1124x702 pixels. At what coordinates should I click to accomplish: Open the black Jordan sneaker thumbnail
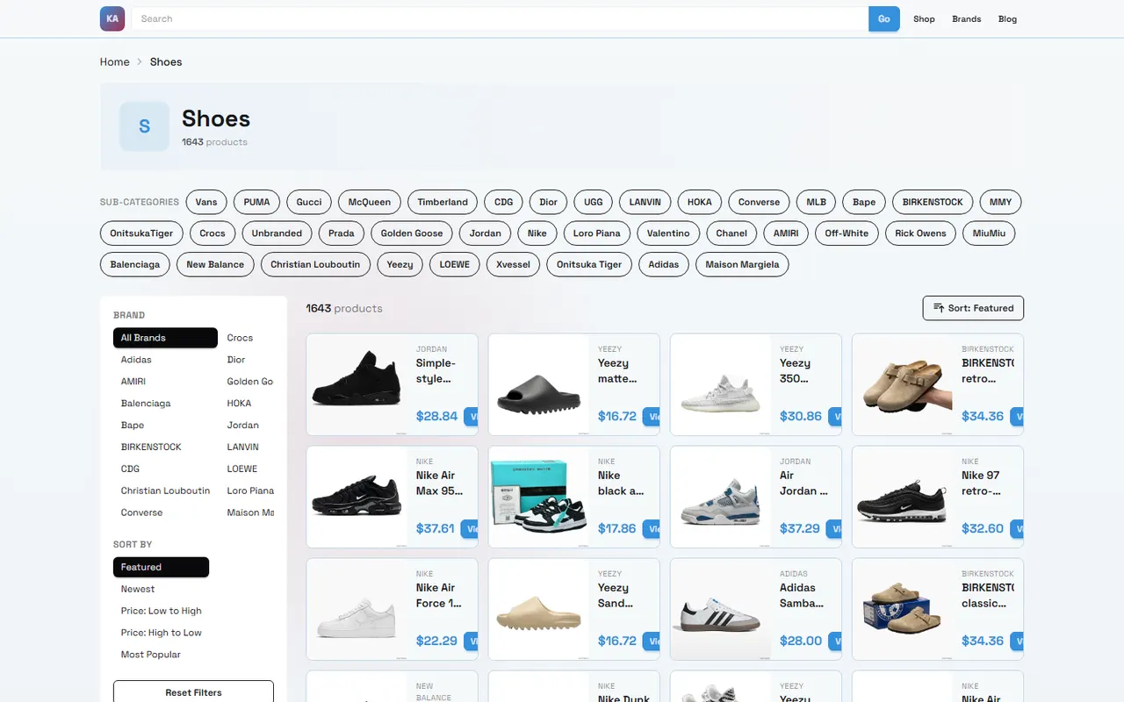point(357,384)
